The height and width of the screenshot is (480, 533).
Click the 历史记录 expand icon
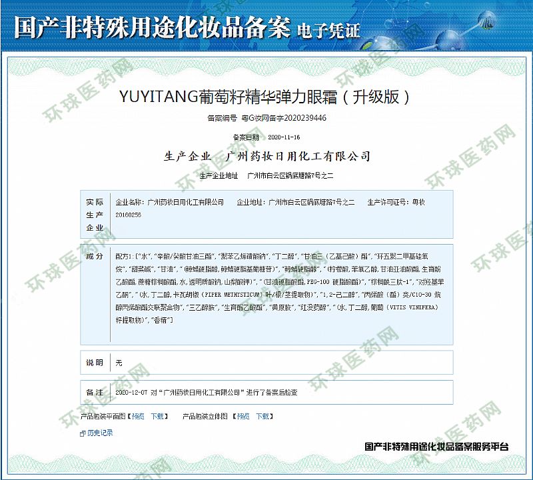pyautogui.click(x=83, y=433)
